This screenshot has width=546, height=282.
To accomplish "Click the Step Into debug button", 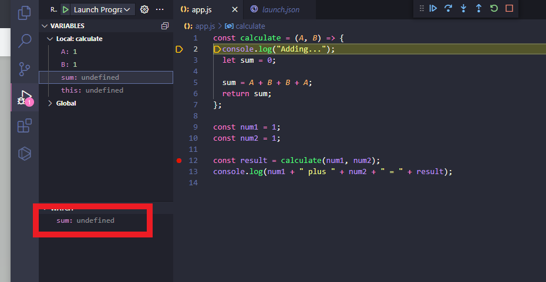I will coord(464,8).
